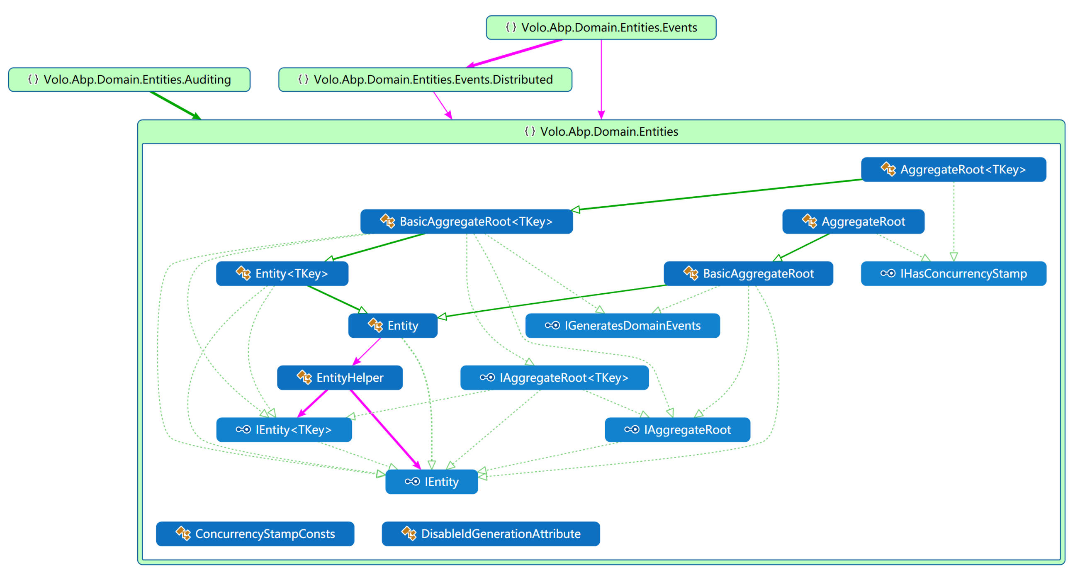Screen dimensions: 1080x575
Task: Select the BasicAggregateRoot class node
Action: [x=758, y=273]
